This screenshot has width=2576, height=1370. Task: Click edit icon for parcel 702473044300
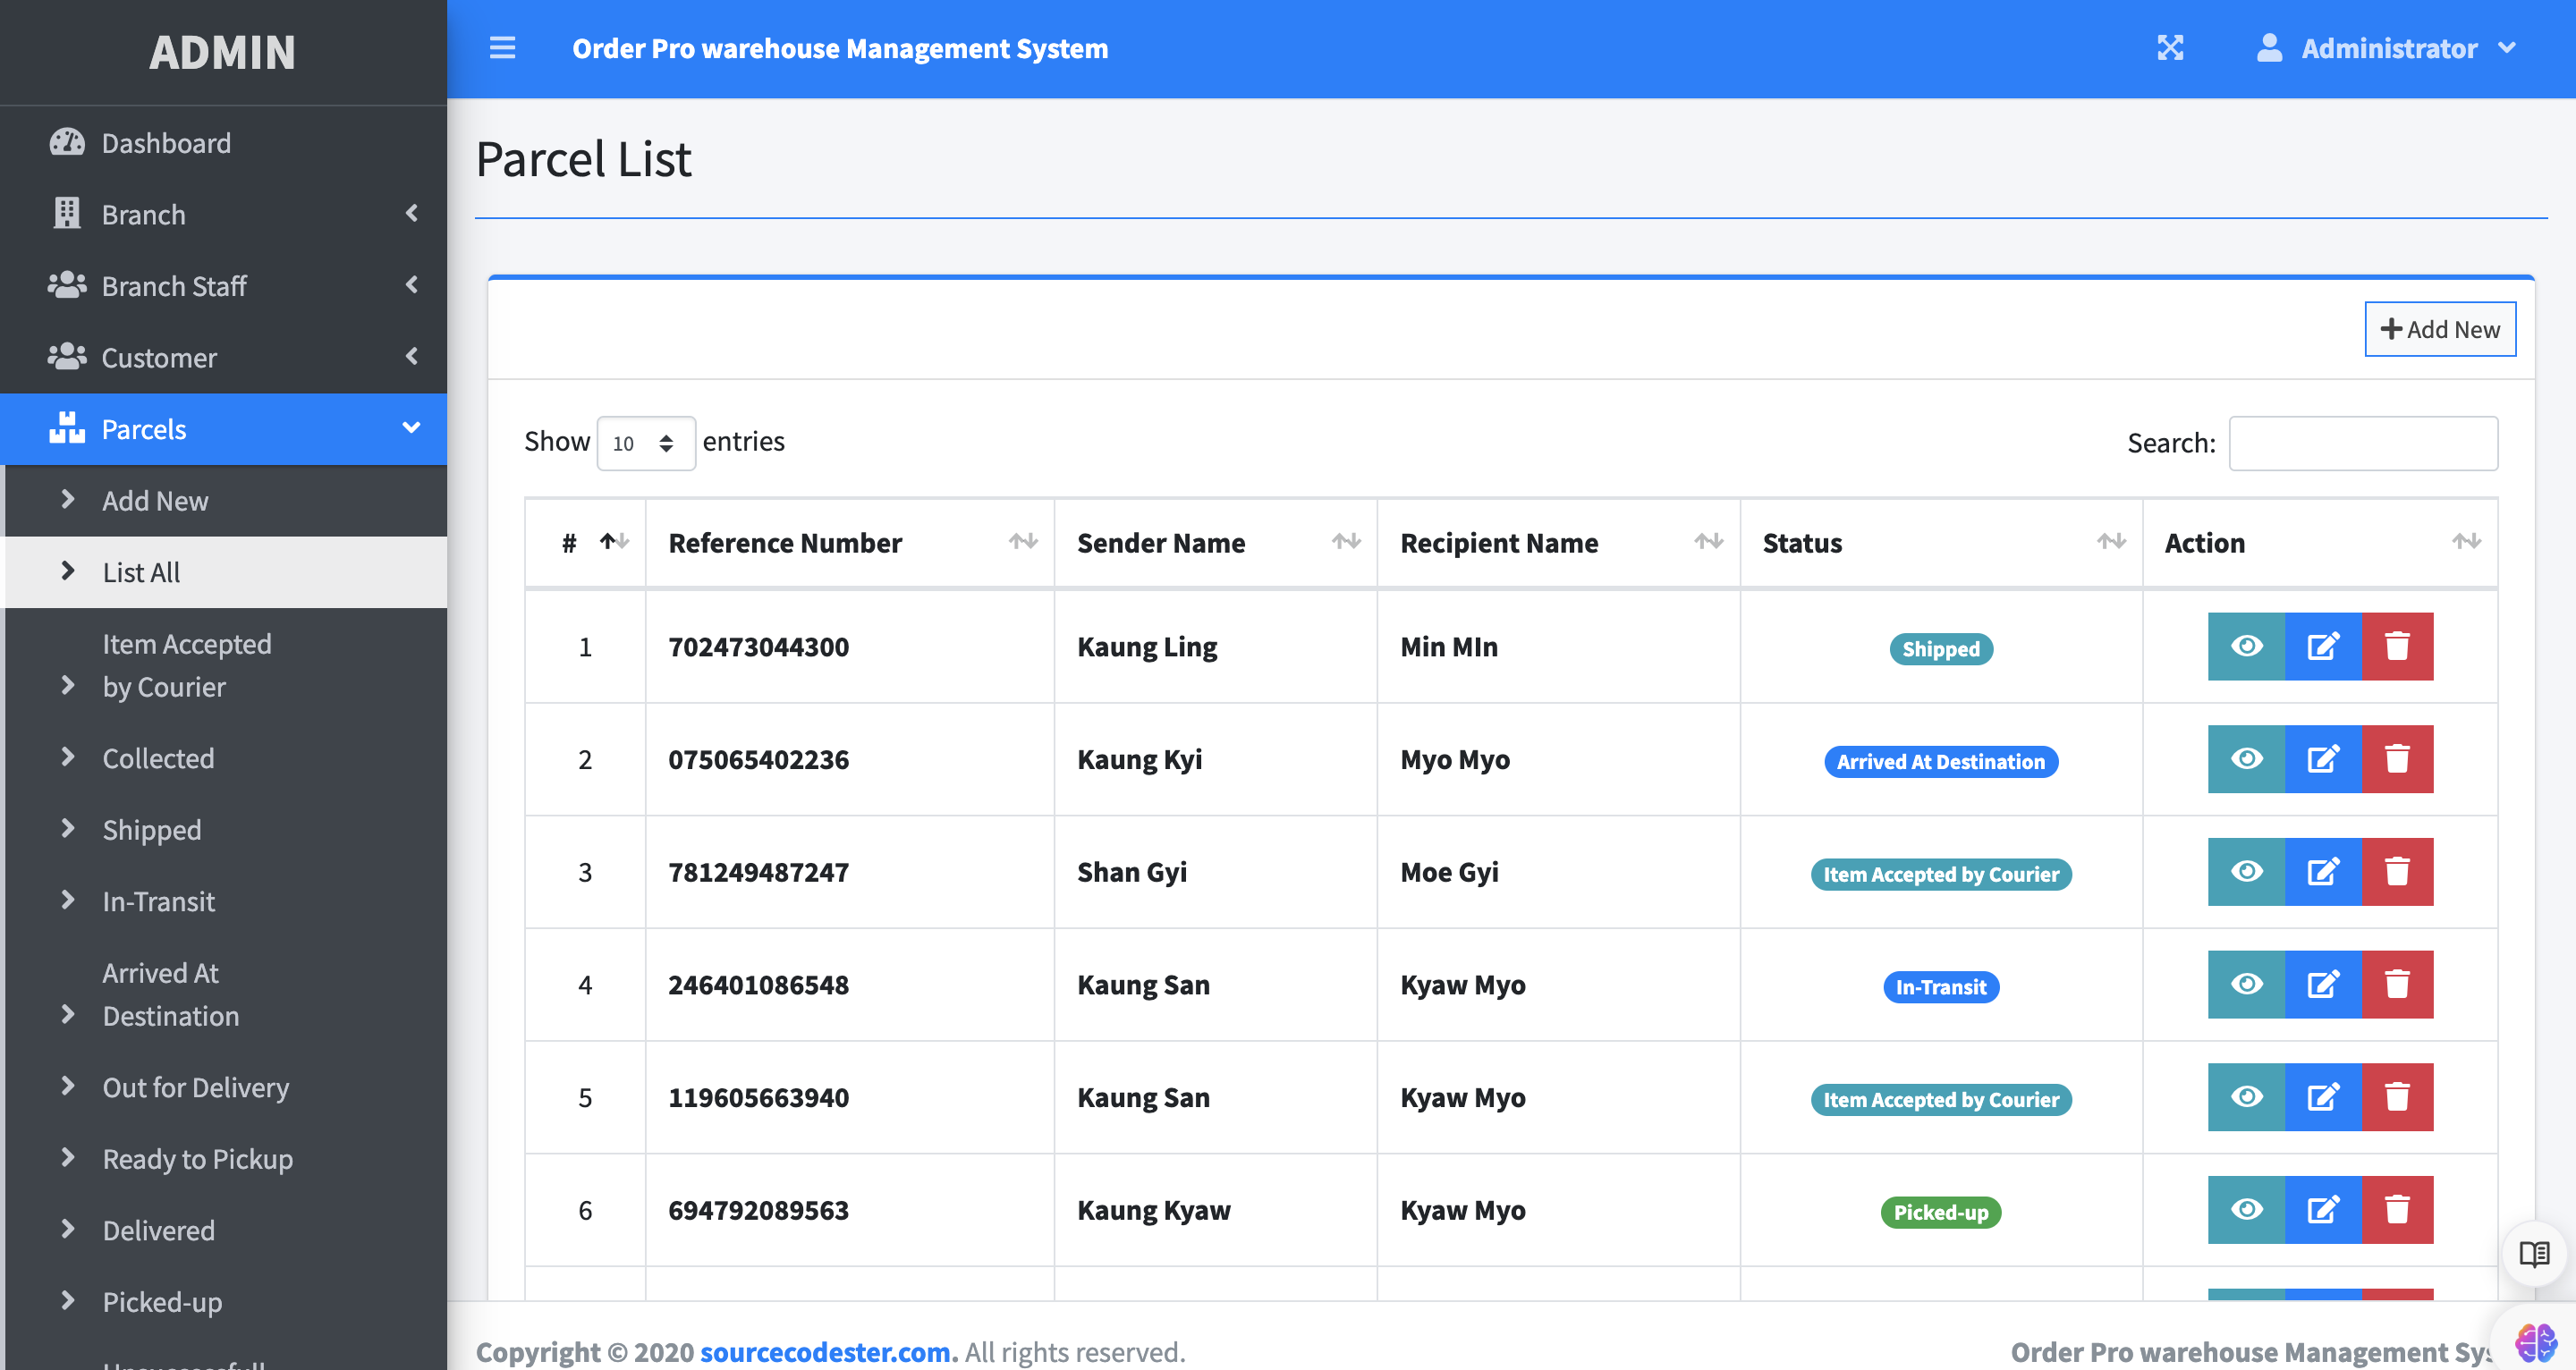tap(2322, 646)
